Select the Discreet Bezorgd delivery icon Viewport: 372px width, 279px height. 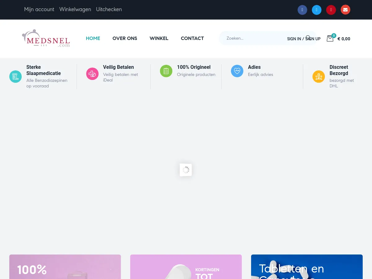pos(318,76)
